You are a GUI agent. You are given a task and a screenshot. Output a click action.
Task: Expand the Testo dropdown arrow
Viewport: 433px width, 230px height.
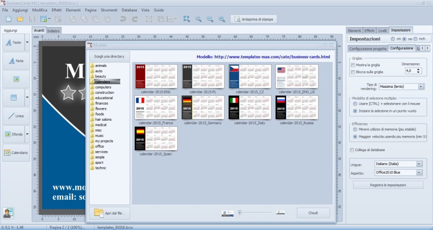pyautogui.click(x=27, y=43)
